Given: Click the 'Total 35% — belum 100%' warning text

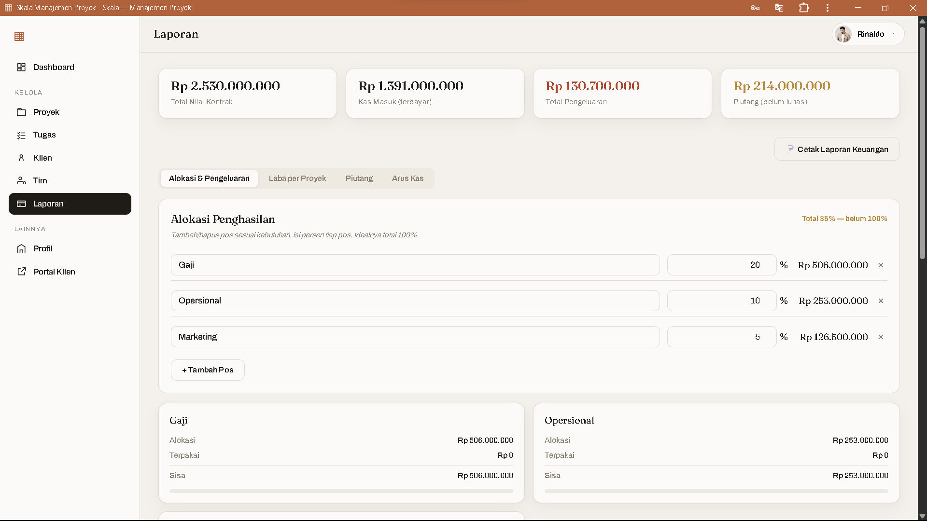Looking at the screenshot, I should point(844,219).
